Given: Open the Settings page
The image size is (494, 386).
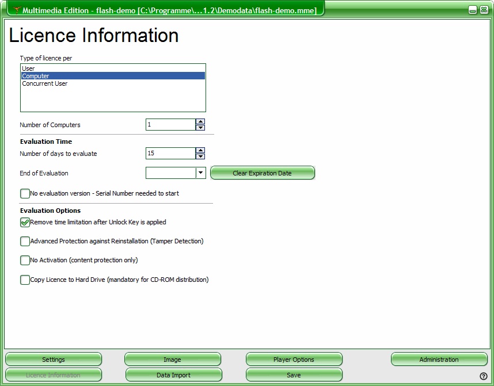Looking at the screenshot, I should coord(54,360).
